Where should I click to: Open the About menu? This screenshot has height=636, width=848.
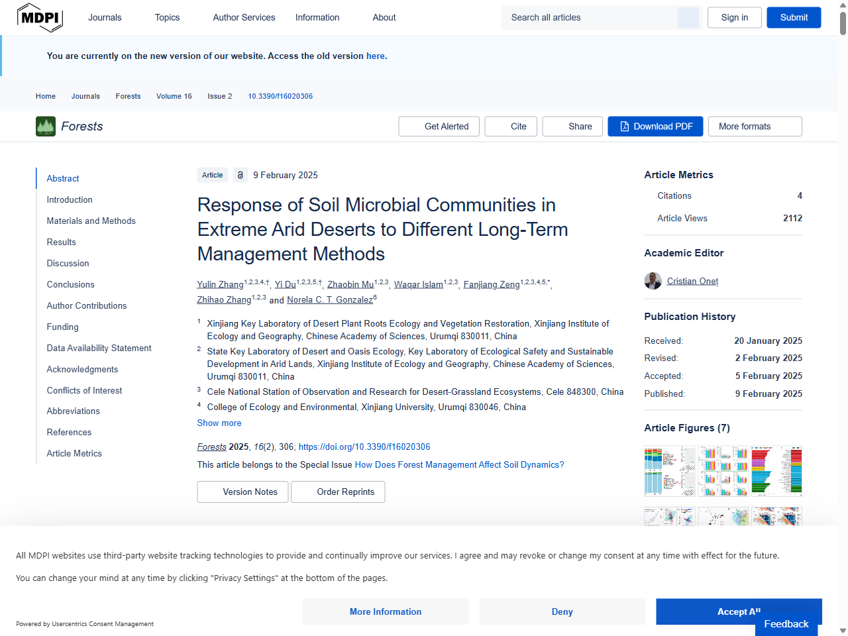[x=384, y=18]
